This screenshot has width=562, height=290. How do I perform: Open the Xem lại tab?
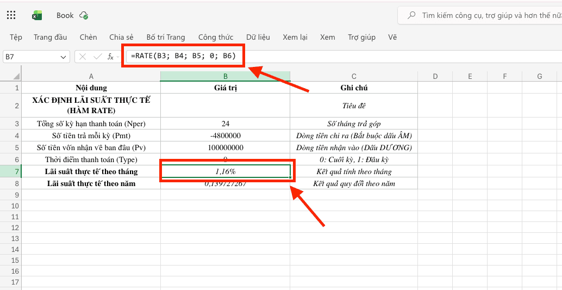(295, 38)
